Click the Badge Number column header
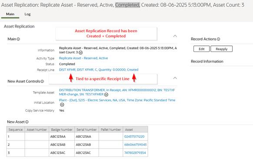This screenshot has width=253, height=159. pyautogui.click(x=62, y=130)
